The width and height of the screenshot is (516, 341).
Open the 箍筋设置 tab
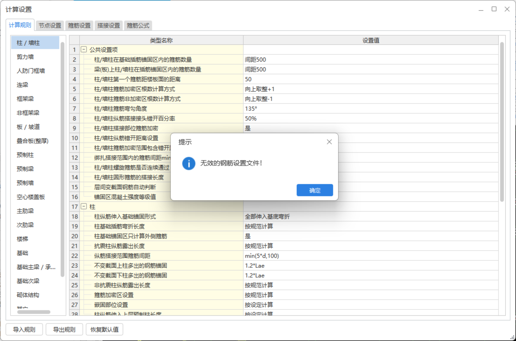point(79,26)
